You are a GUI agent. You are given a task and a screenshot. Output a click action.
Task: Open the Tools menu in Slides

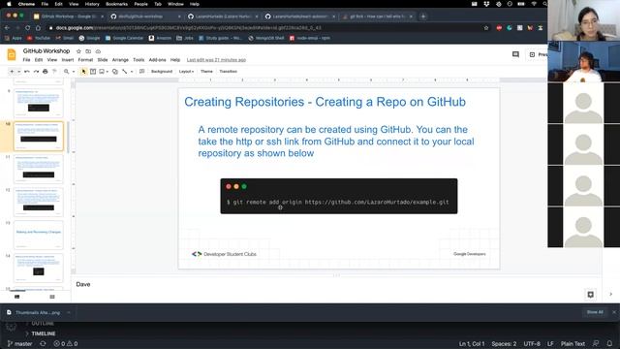pos(139,60)
